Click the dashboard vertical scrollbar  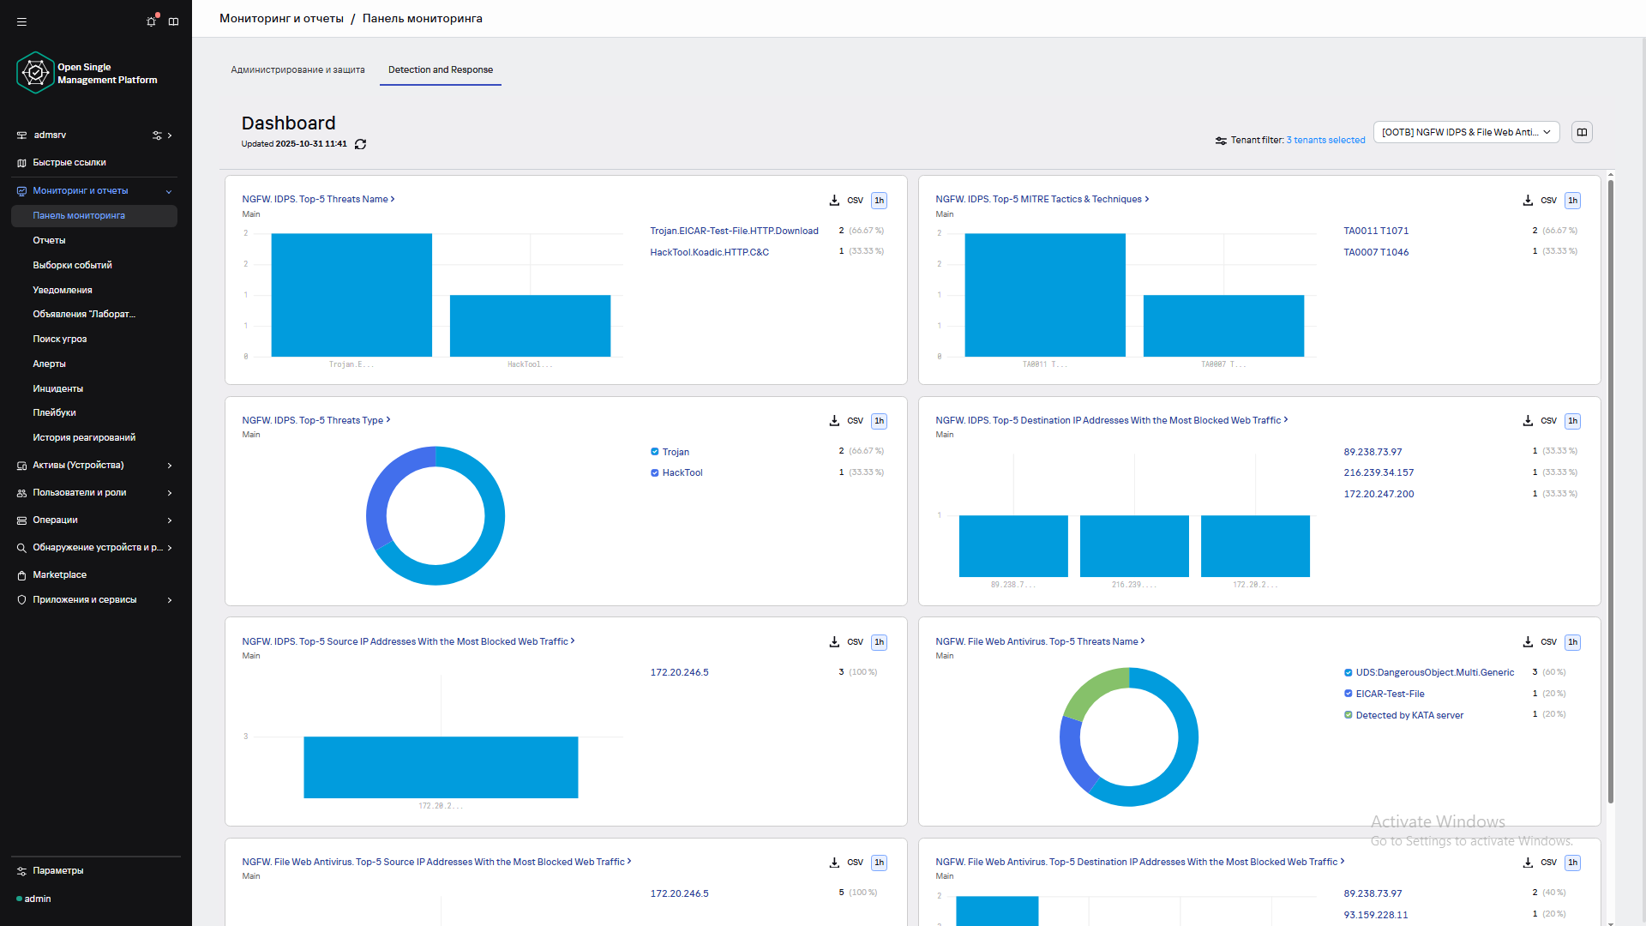point(1611,489)
